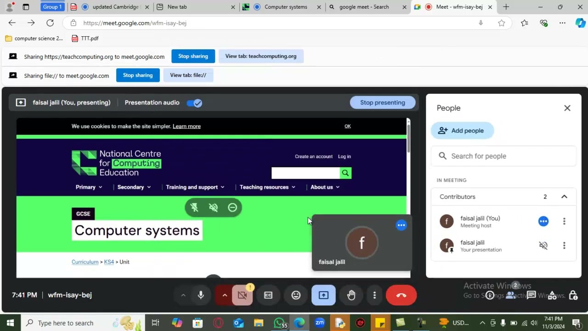Click search magnifier on Teach Computing site
This screenshot has width=588, height=331.
(345, 173)
